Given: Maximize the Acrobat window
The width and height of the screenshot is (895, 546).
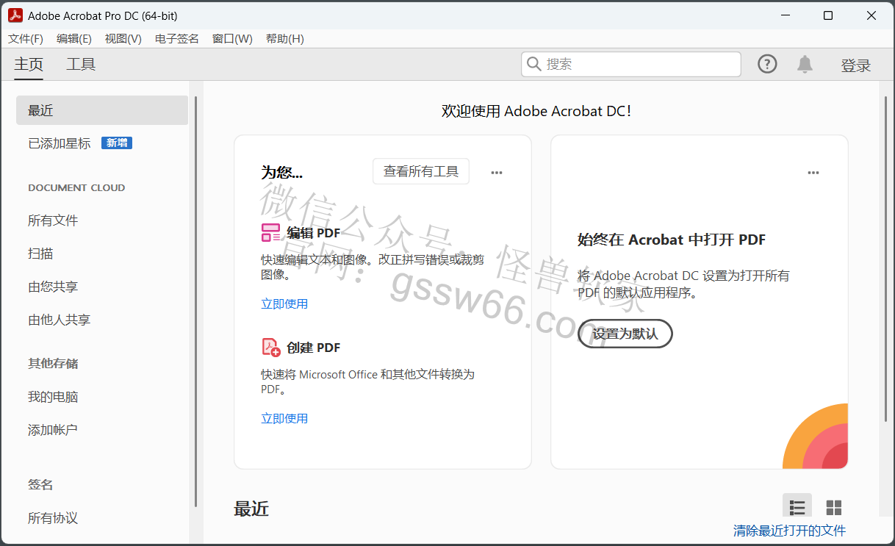Looking at the screenshot, I should [828, 15].
